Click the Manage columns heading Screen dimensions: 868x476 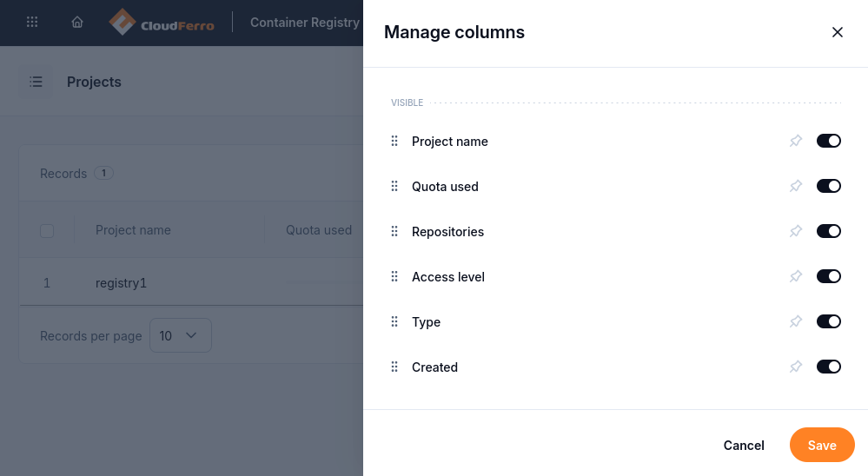click(x=454, y=32)
